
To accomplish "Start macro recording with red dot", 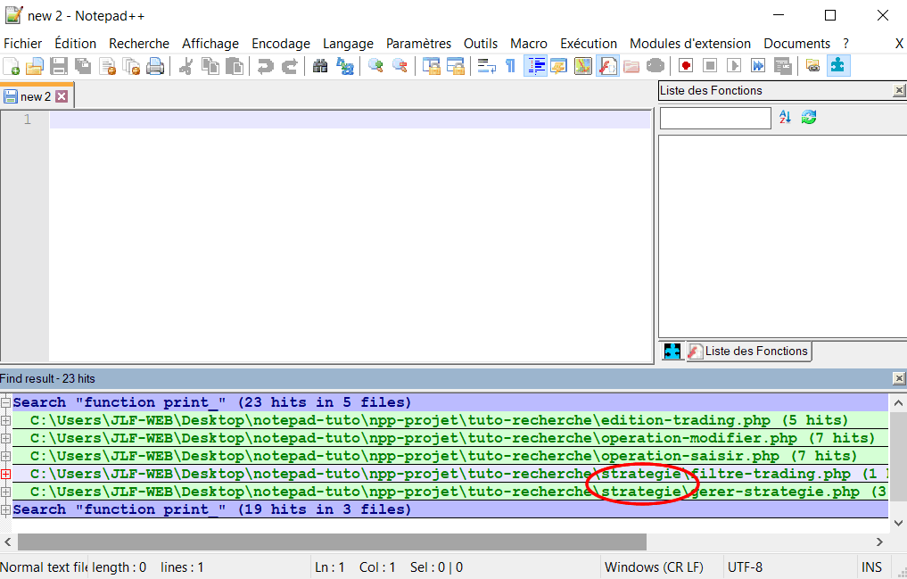I will point(686,66).
